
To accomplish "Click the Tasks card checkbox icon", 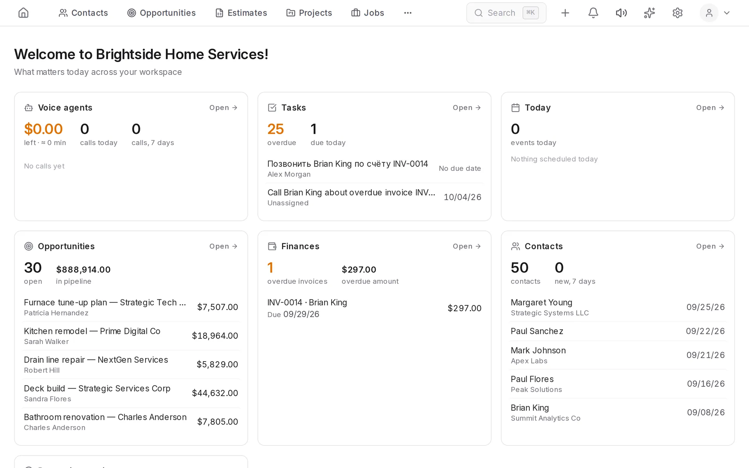I will (272, 108).
